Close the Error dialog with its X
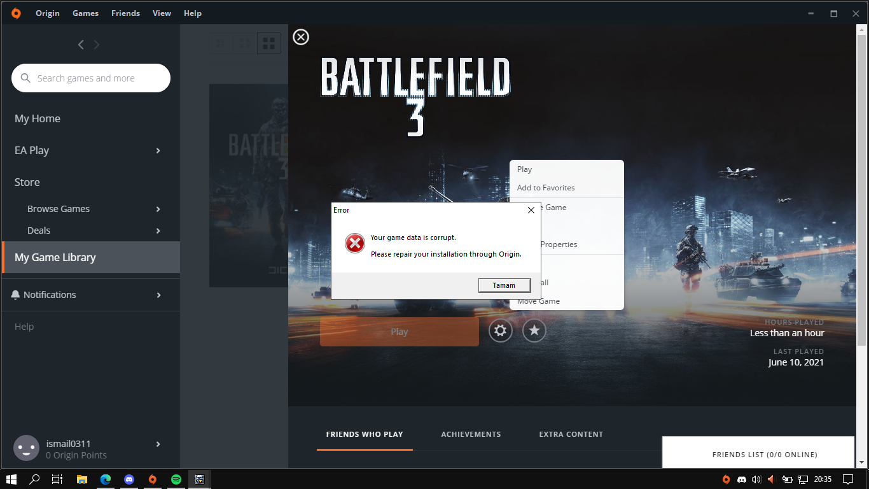The height and width of the screenshot is (489, 869). pyautogui.click(x=531, y=210)
